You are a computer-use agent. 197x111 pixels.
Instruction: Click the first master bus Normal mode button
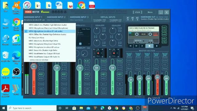click(x=129, y=55)
